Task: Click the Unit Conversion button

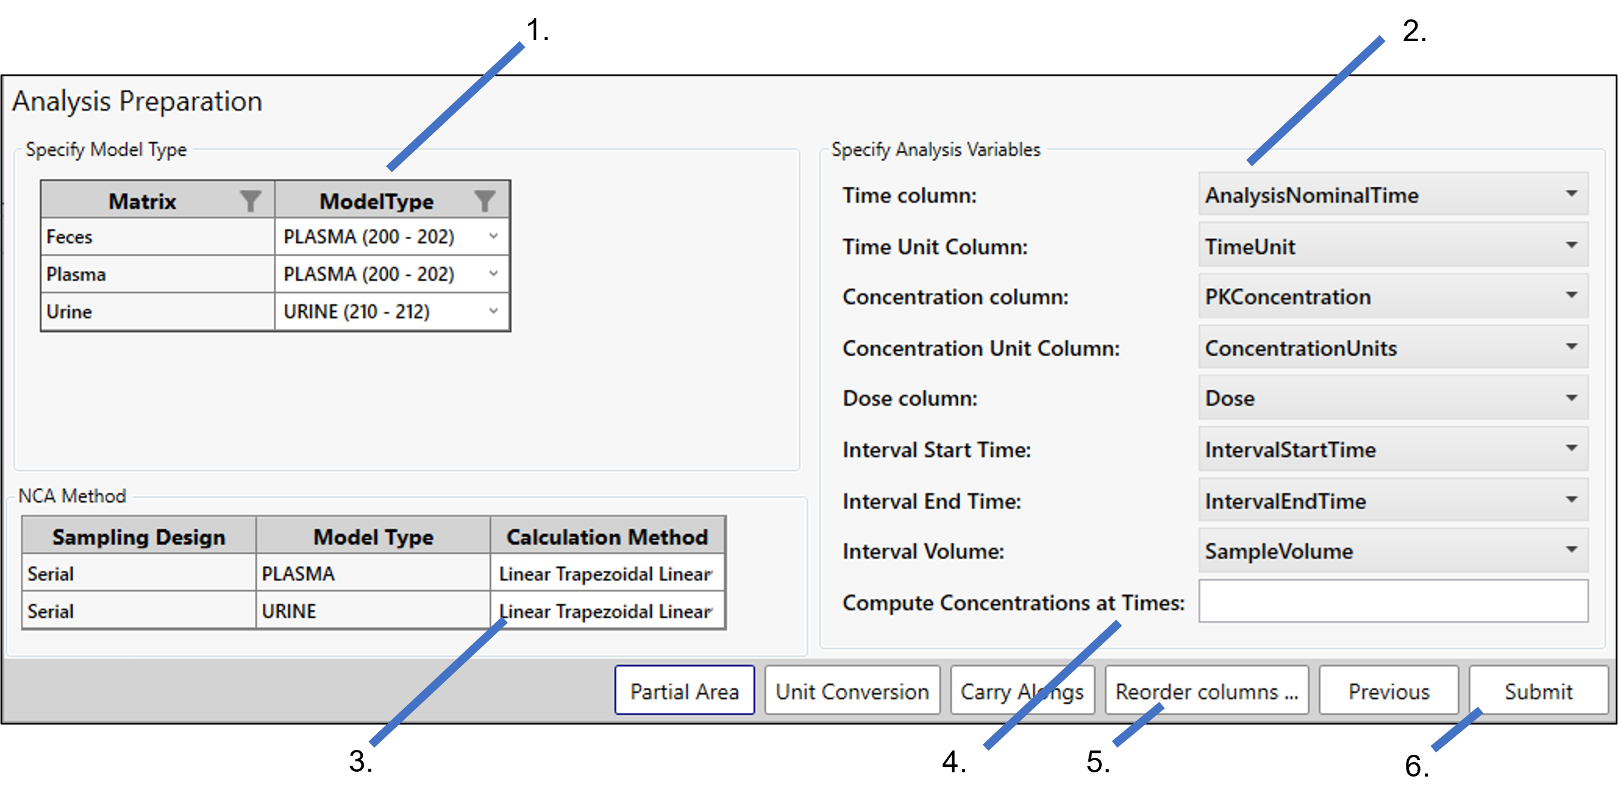Action: pyautogui.click(x=852, y=691)
